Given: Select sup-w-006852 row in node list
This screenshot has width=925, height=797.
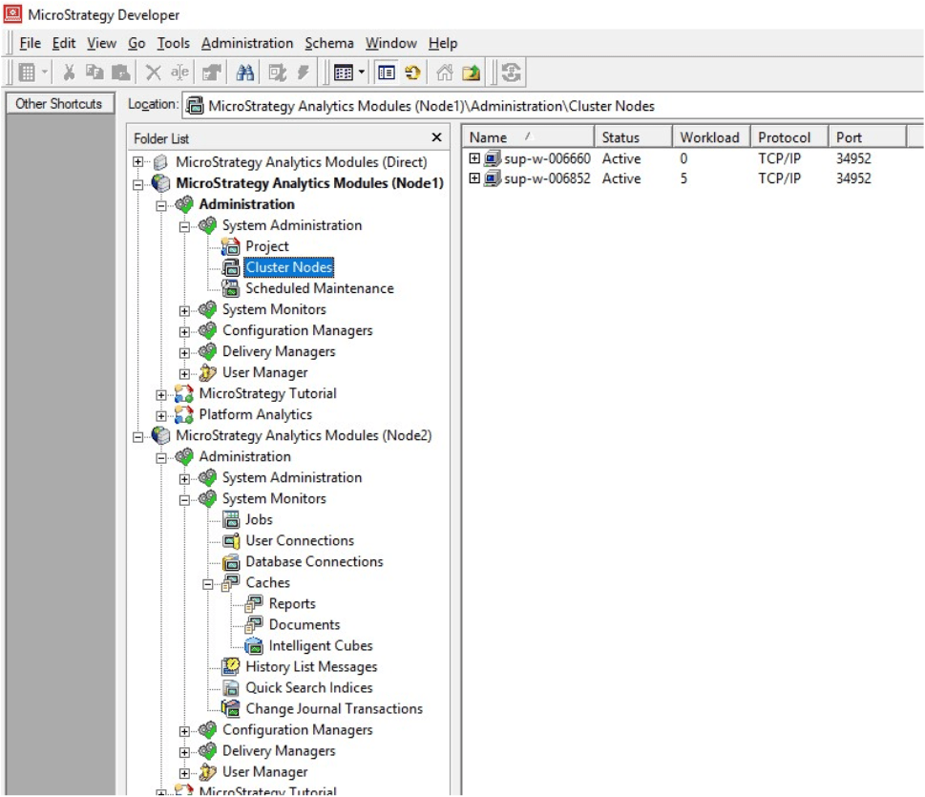Looking at the screenshot, I should click(547, 178).
